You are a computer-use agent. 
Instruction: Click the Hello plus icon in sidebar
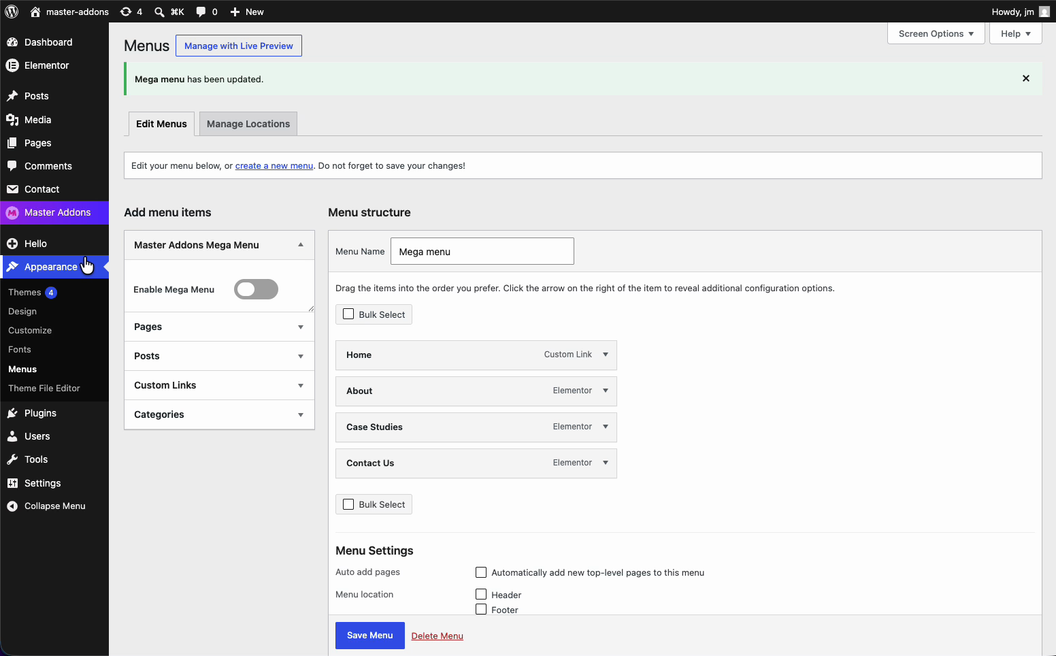point(12,244)
